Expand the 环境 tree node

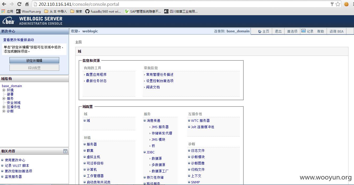pos(4,90)
